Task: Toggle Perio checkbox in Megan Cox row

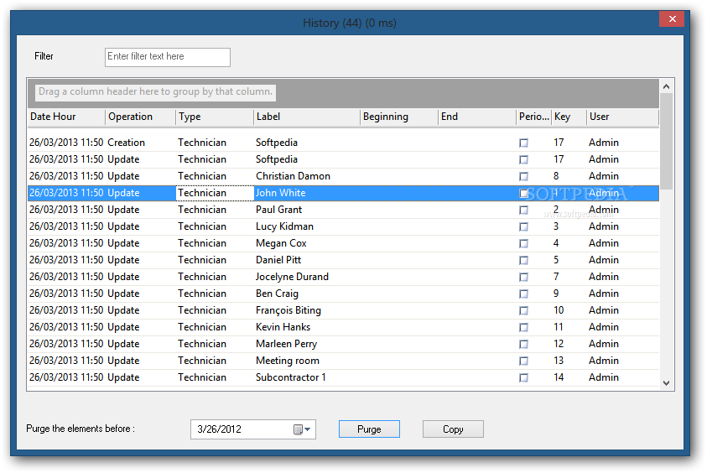Action: tap(523, 243)
